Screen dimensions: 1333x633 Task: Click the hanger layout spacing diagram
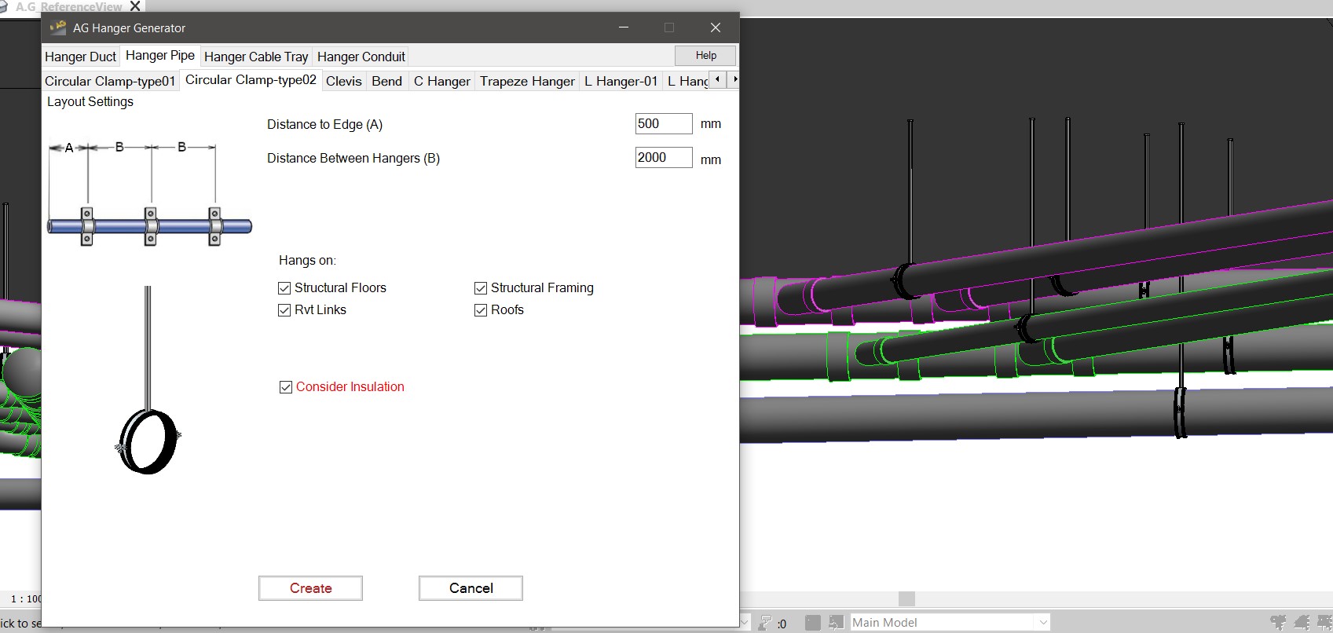pyautogui.click(x=149, y=193)
